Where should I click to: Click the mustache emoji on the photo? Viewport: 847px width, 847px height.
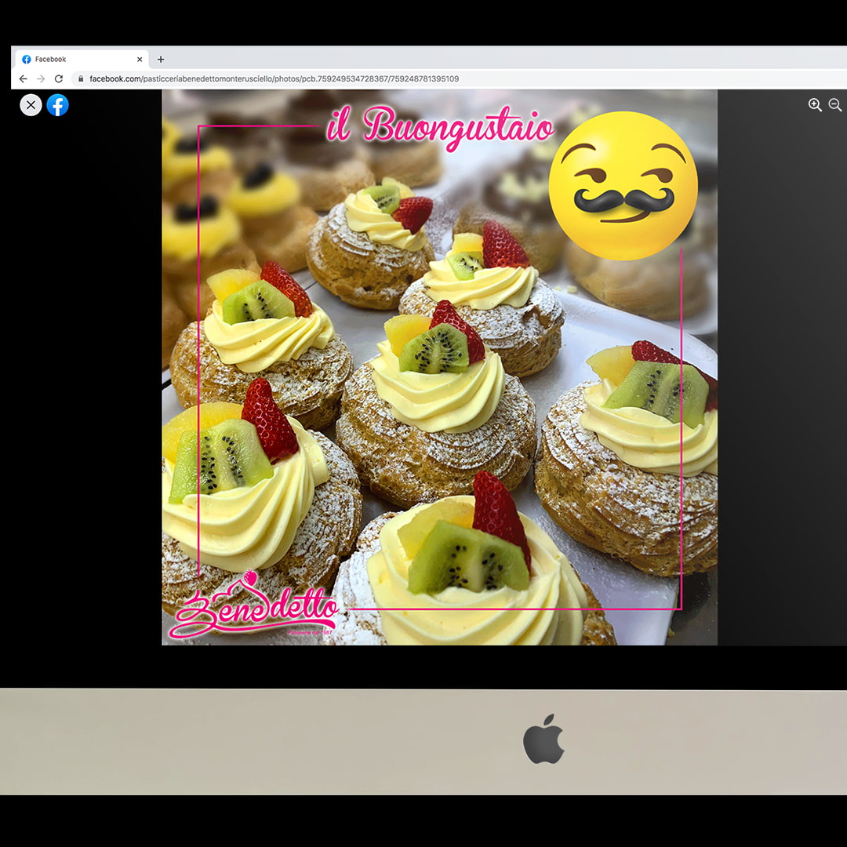tap(623, 185)
